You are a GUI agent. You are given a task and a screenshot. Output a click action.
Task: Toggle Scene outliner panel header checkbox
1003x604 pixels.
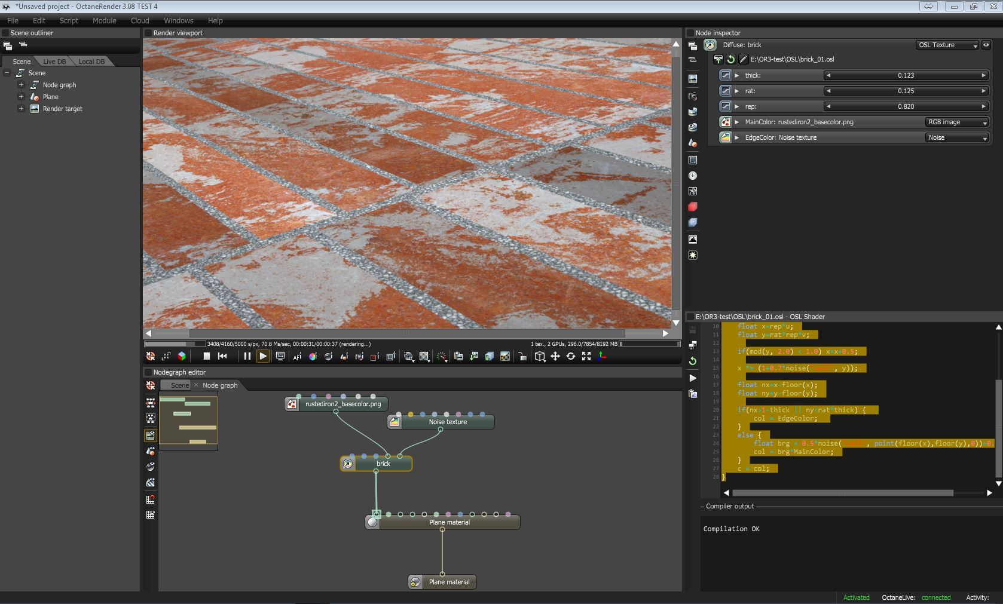5,33
